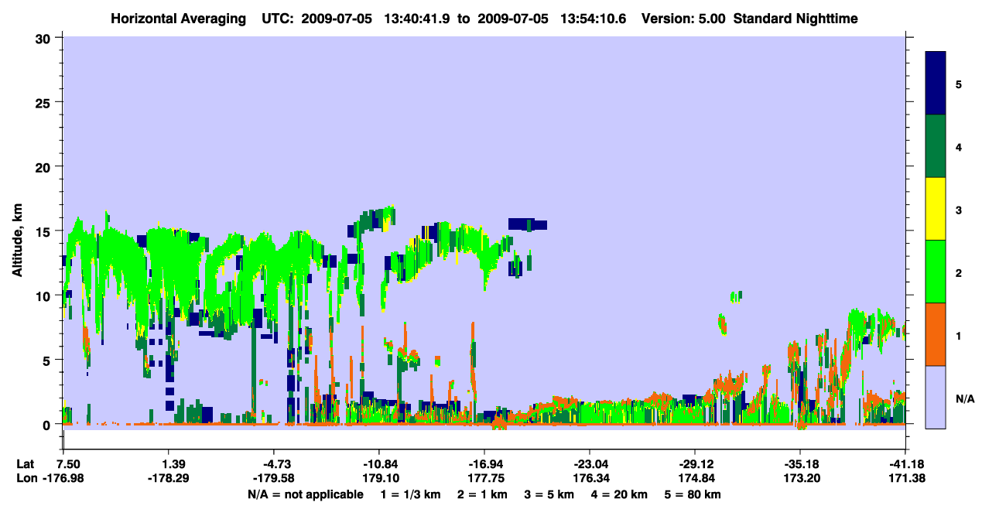Click longitude value -179.58
The width and height of the screenshot is (1006, 516).
point(274,478)
